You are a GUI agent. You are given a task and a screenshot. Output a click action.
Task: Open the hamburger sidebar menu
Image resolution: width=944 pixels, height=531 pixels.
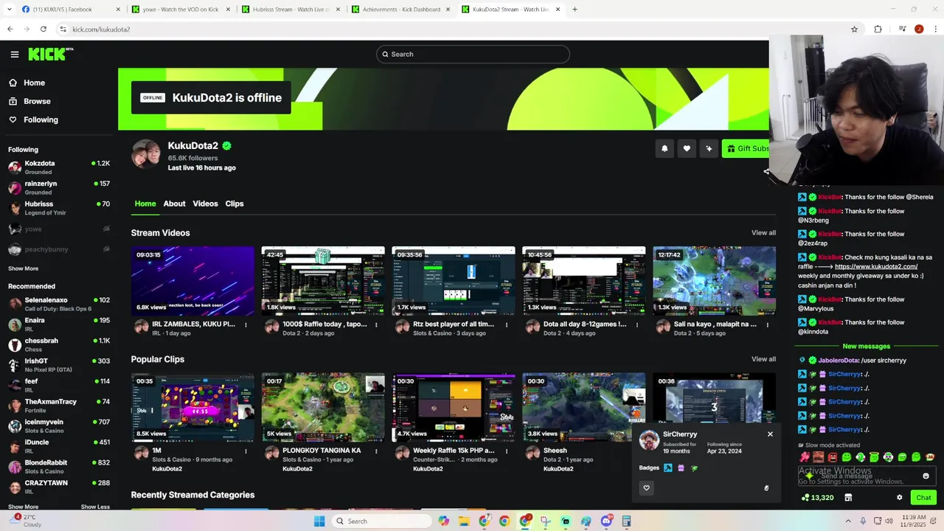15,54
